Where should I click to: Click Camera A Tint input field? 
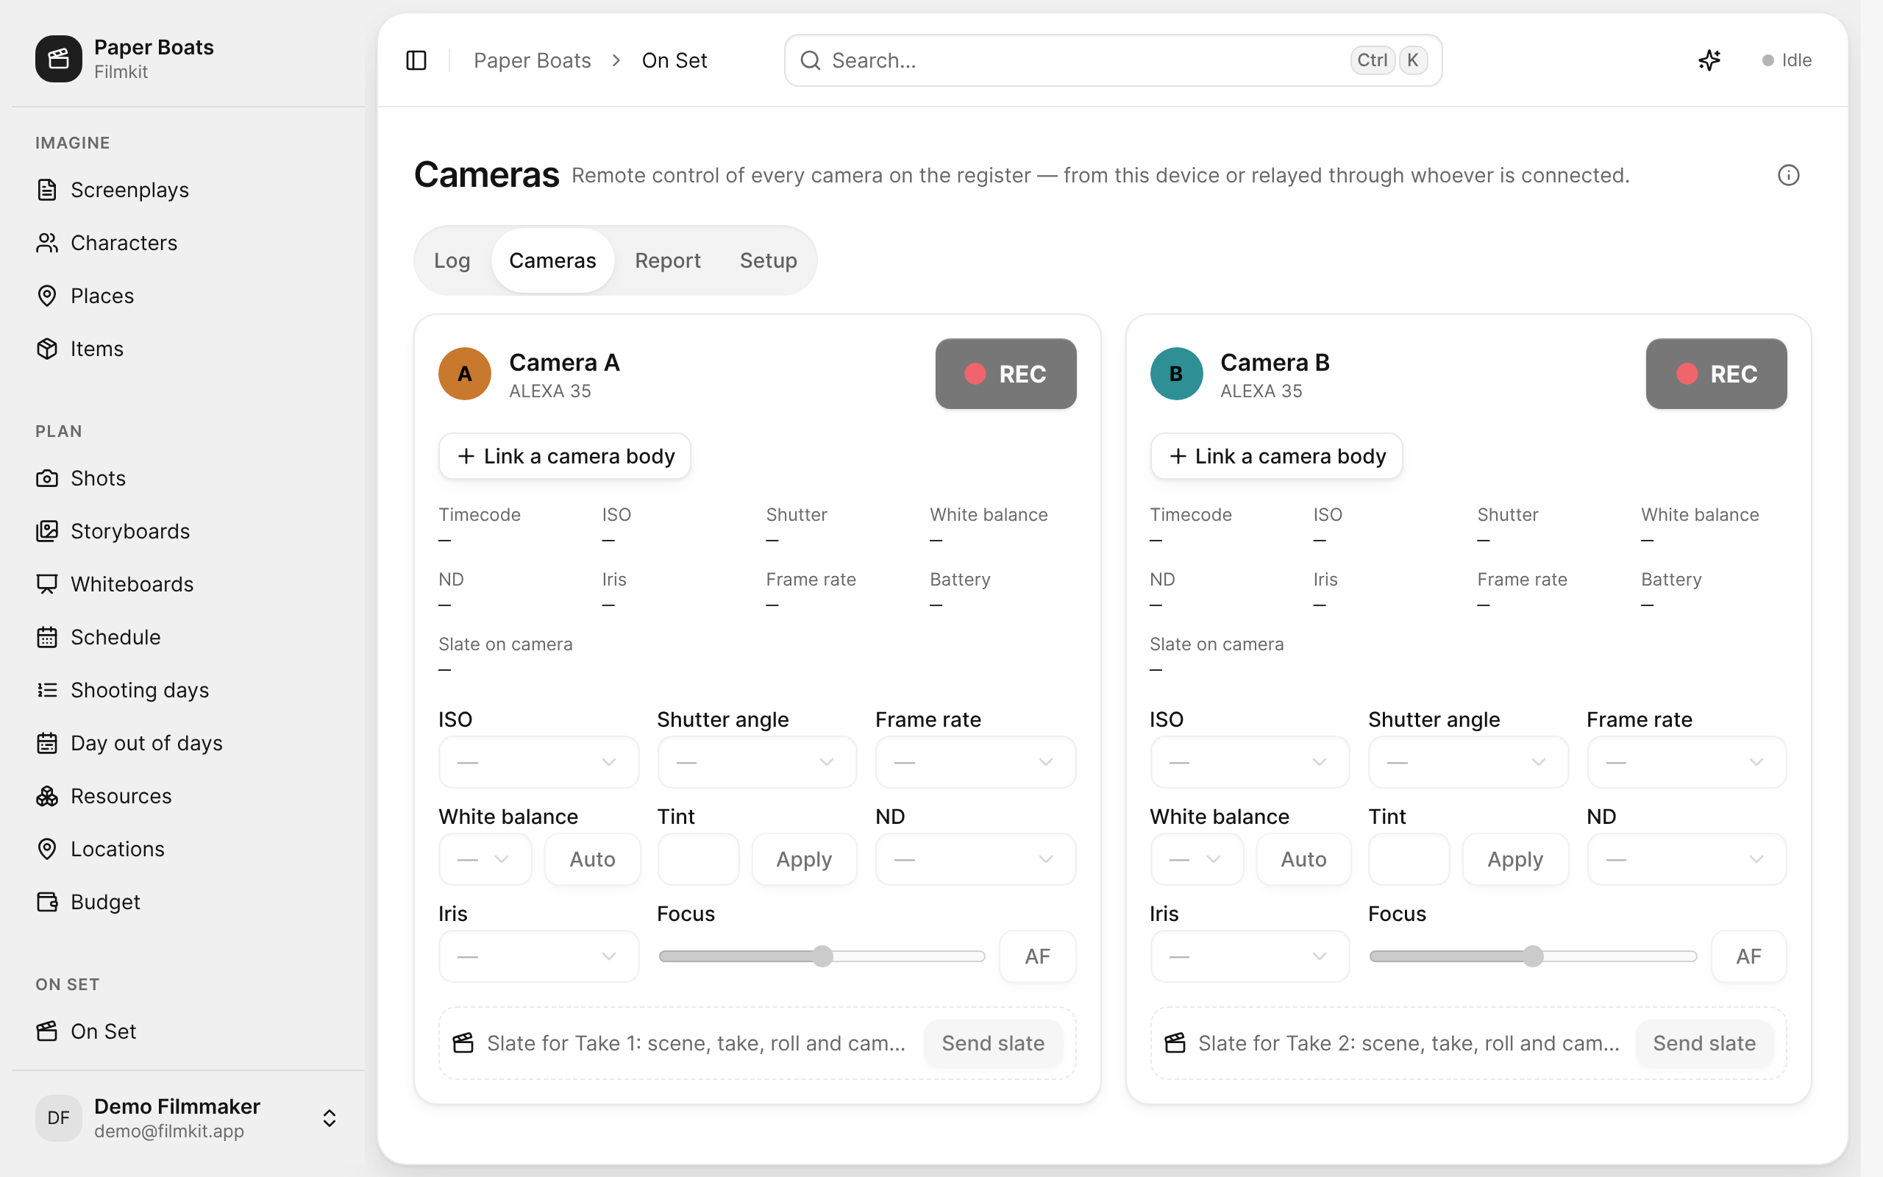coord(698,858)
